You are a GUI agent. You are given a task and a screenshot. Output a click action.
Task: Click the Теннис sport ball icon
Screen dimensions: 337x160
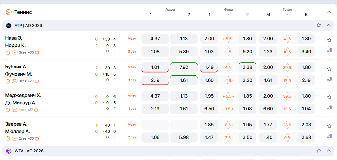(x=9, y=12)
